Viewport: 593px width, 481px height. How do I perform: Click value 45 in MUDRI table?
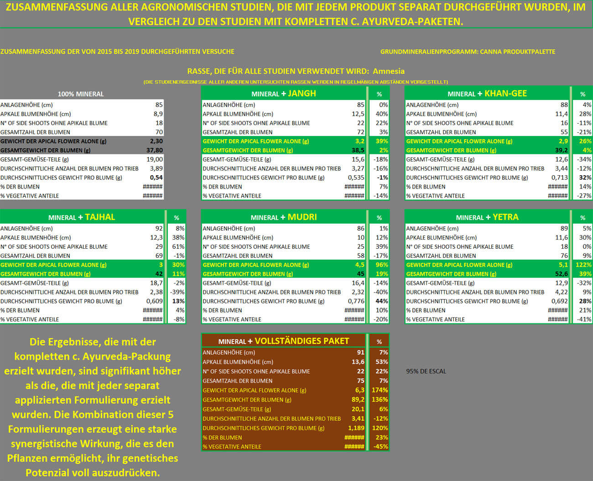pos(360,274)
